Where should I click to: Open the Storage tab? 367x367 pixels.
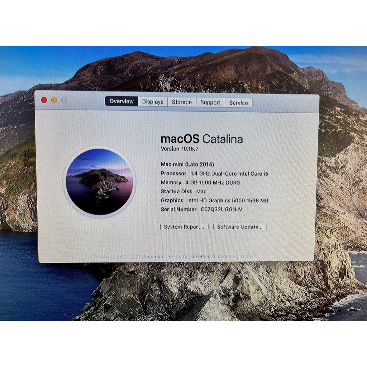(x=182, y=102)
